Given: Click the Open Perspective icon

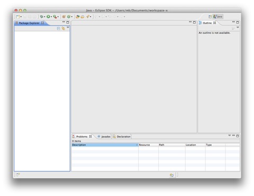Looking at the screenshot, I should pyautogui.click(x=210, y=17).
